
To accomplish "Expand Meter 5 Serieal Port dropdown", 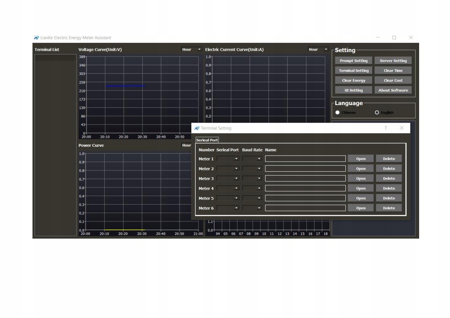I will coord(228,198).
